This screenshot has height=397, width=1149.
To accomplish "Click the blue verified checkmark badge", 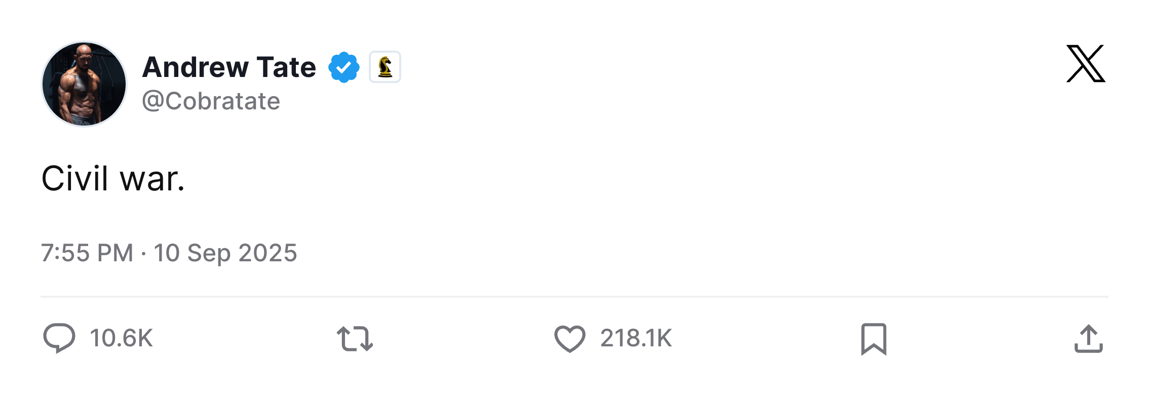I will tap(344, 67).
